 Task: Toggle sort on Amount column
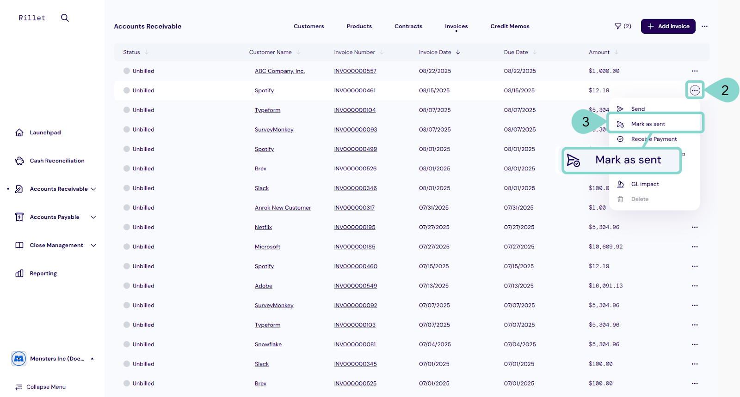[x=616, y=52]
